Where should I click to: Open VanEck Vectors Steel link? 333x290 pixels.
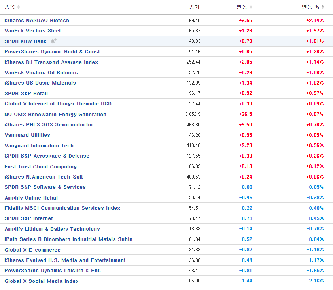(32, 31)
